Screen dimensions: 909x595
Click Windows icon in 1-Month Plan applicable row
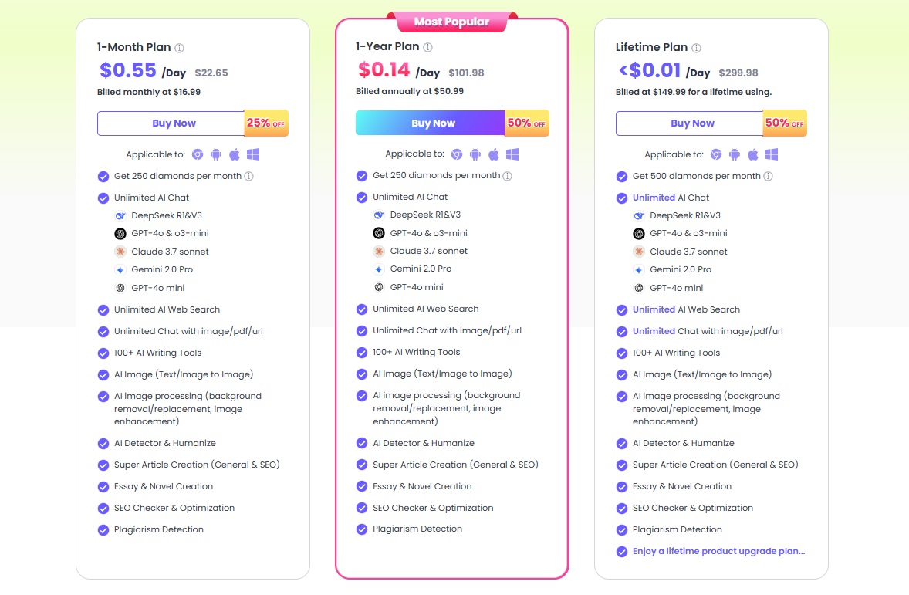pos(253,154)
